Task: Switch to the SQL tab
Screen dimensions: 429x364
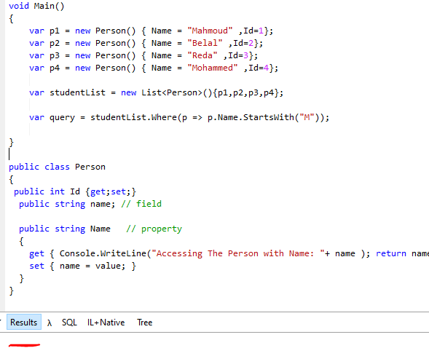Action: (x=69, y=323)
